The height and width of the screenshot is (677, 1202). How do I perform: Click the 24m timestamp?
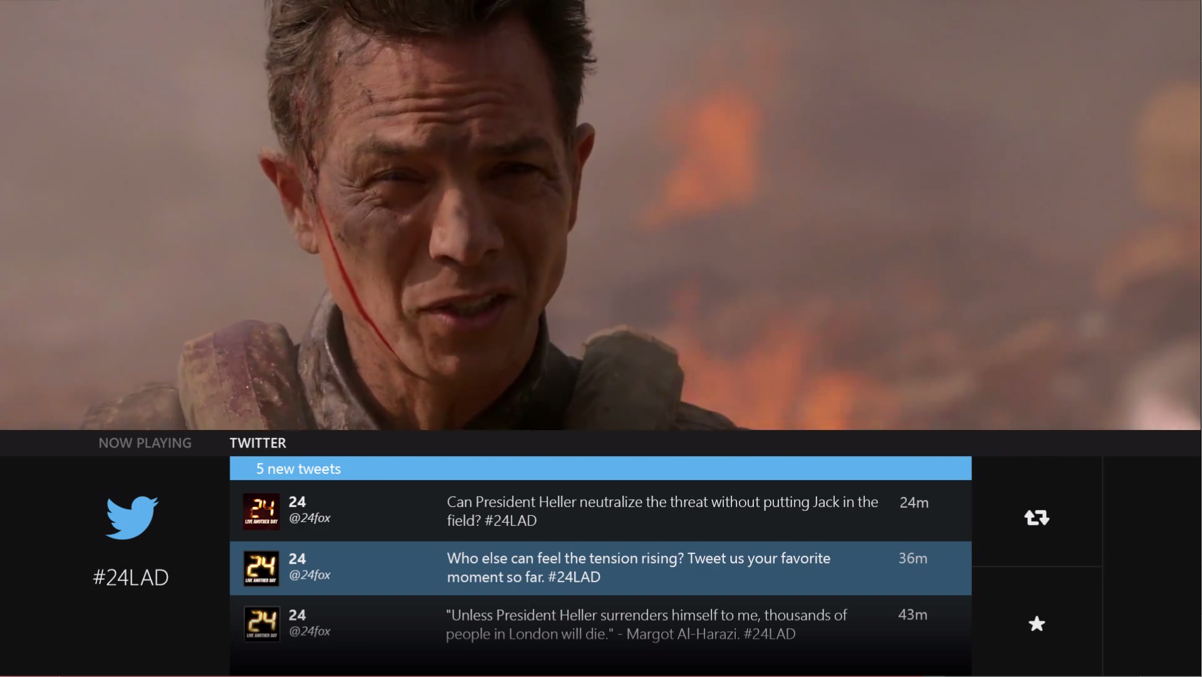tap(914, 503)
